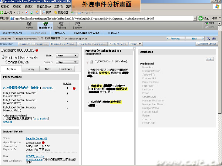Image resolution: width=222 pixels, height=166 pixels.
Task: Click Escalate for Investigation button
Action: (92, 44)
